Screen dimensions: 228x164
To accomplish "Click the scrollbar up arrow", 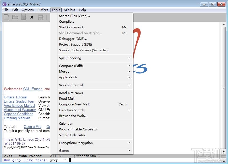I will coord(224,24).
